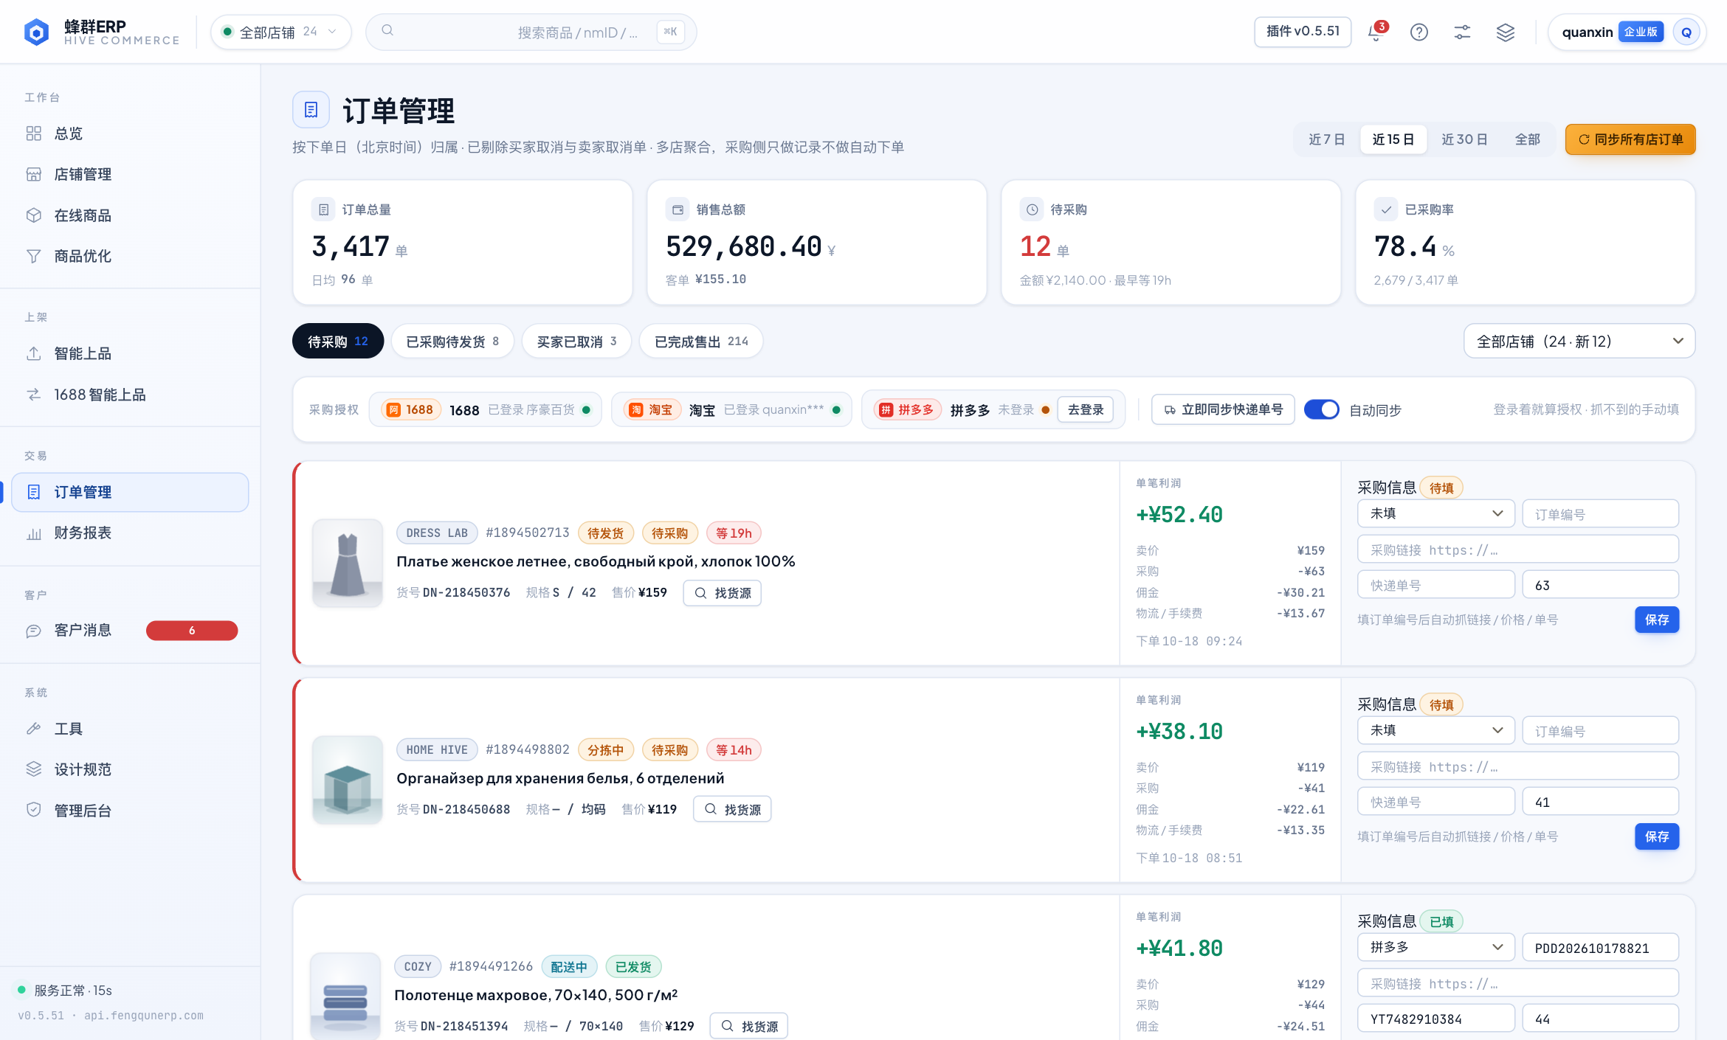Select the 近30日 date range
The height and width of the screenshot is (1040, 1727).
[x=1464, y=139]
